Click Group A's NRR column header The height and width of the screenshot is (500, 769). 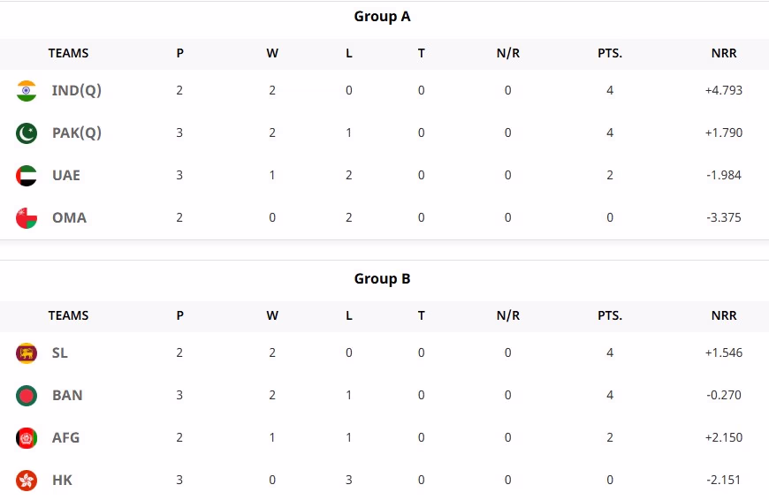[724, 53]
